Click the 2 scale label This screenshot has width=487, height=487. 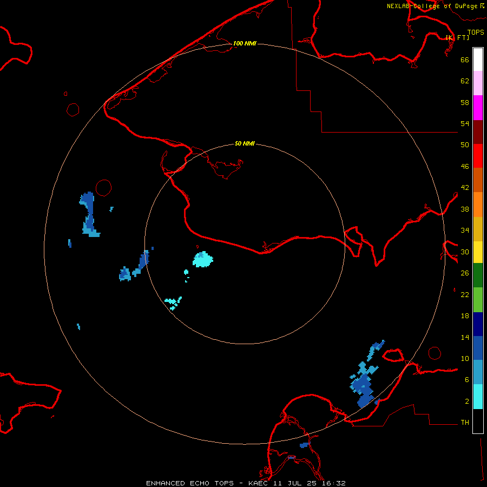point(466,402)
